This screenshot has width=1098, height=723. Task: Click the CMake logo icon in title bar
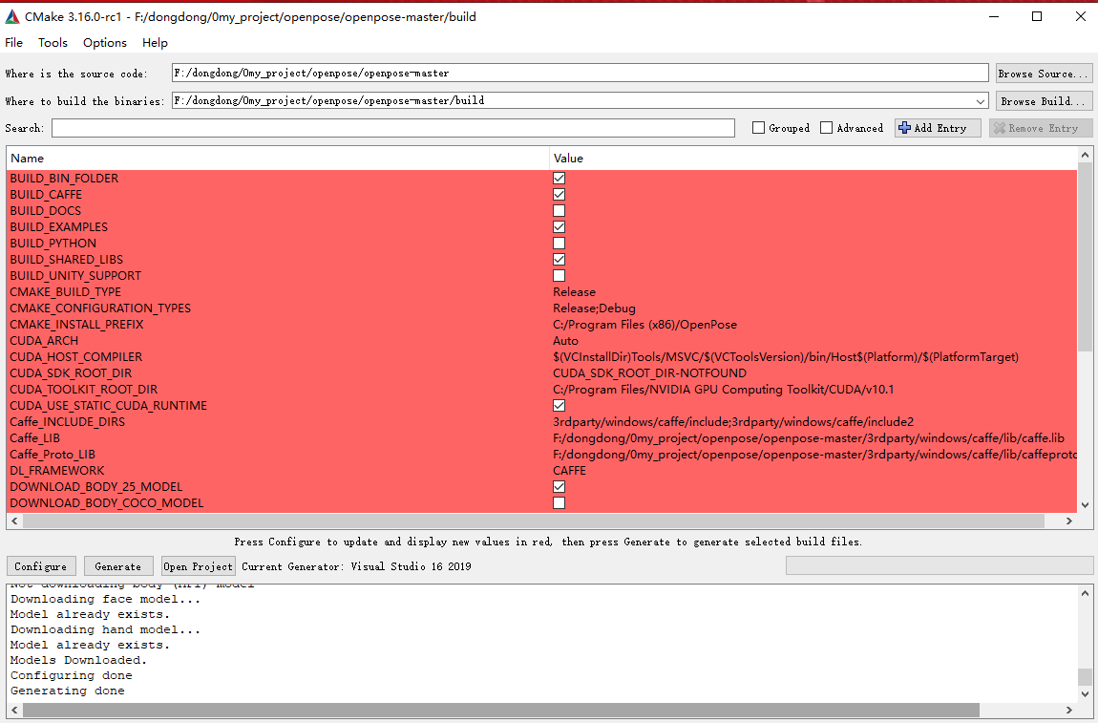[x=11, y=16]
